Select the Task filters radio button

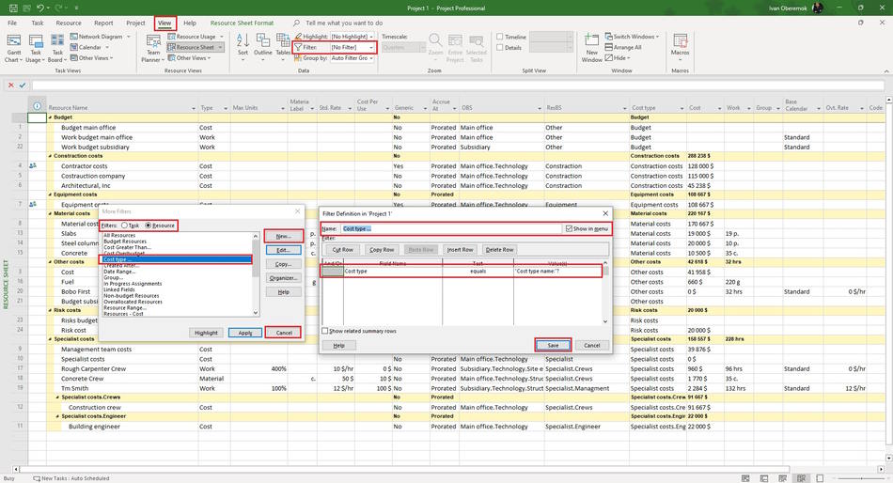tap(124, 226)
